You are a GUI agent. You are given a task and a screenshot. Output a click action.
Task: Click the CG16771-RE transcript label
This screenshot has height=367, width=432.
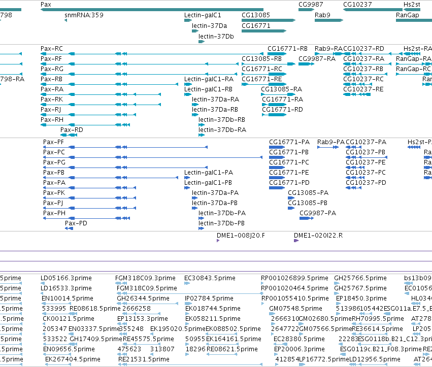[x=262, y=79]
